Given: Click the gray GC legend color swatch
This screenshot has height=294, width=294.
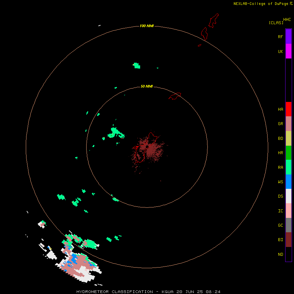Looking at the screenshot, I should click(x=288, y=225).
